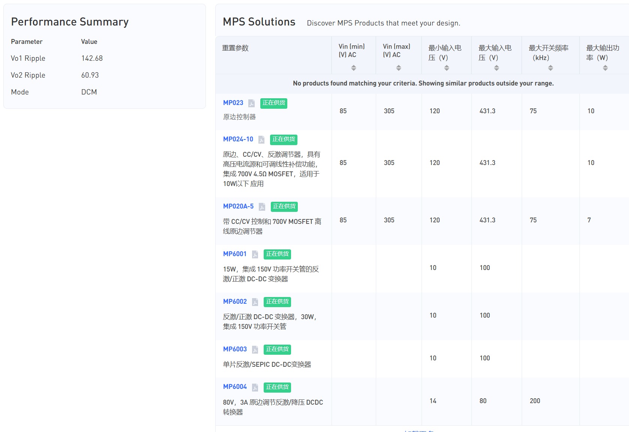Sort by Vin (min) AC column arrows
Image resolution: width=629 pixels, height=432 pixels.
(x=353, y=68)
